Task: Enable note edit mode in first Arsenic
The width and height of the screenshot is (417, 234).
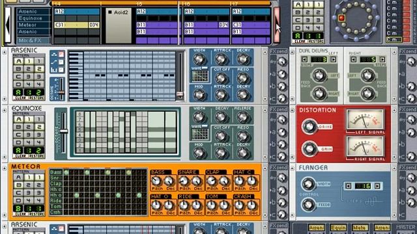Action: point(61,55)
